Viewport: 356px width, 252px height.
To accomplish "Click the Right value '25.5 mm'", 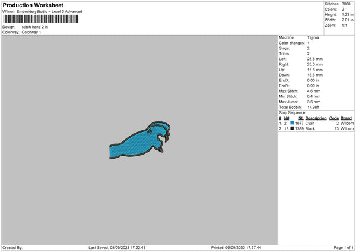I will (x=315, y=64).
